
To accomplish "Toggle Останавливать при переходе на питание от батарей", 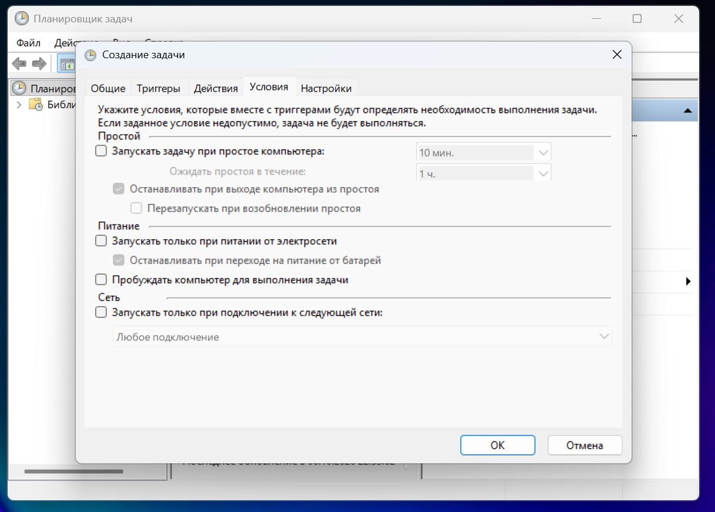I will pyautogui.click(x=119, y=260).
